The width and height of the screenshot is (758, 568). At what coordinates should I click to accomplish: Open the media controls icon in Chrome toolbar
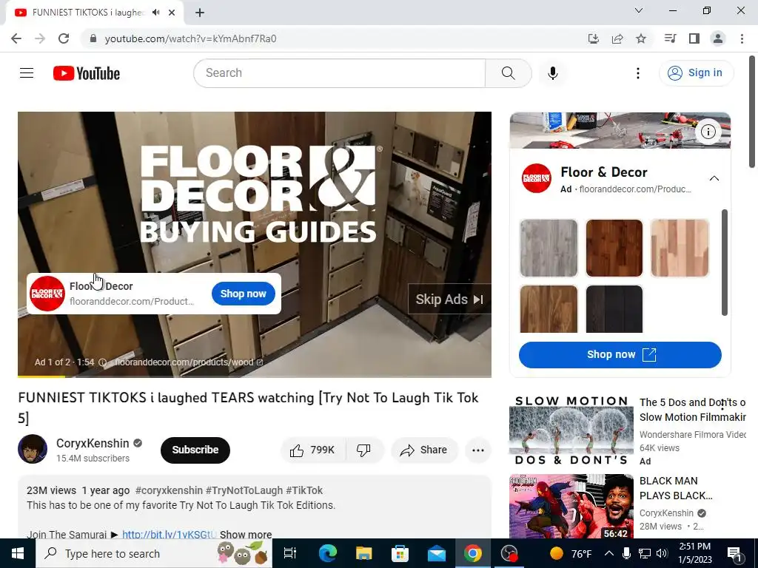(670, 38)
